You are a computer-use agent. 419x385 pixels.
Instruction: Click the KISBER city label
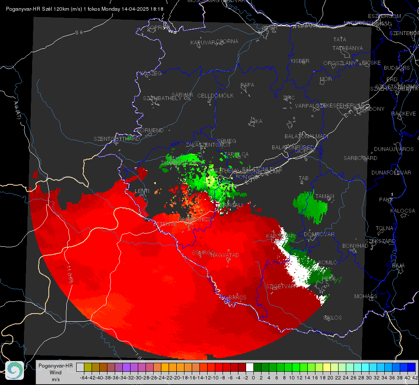click(x=300, y=61)
